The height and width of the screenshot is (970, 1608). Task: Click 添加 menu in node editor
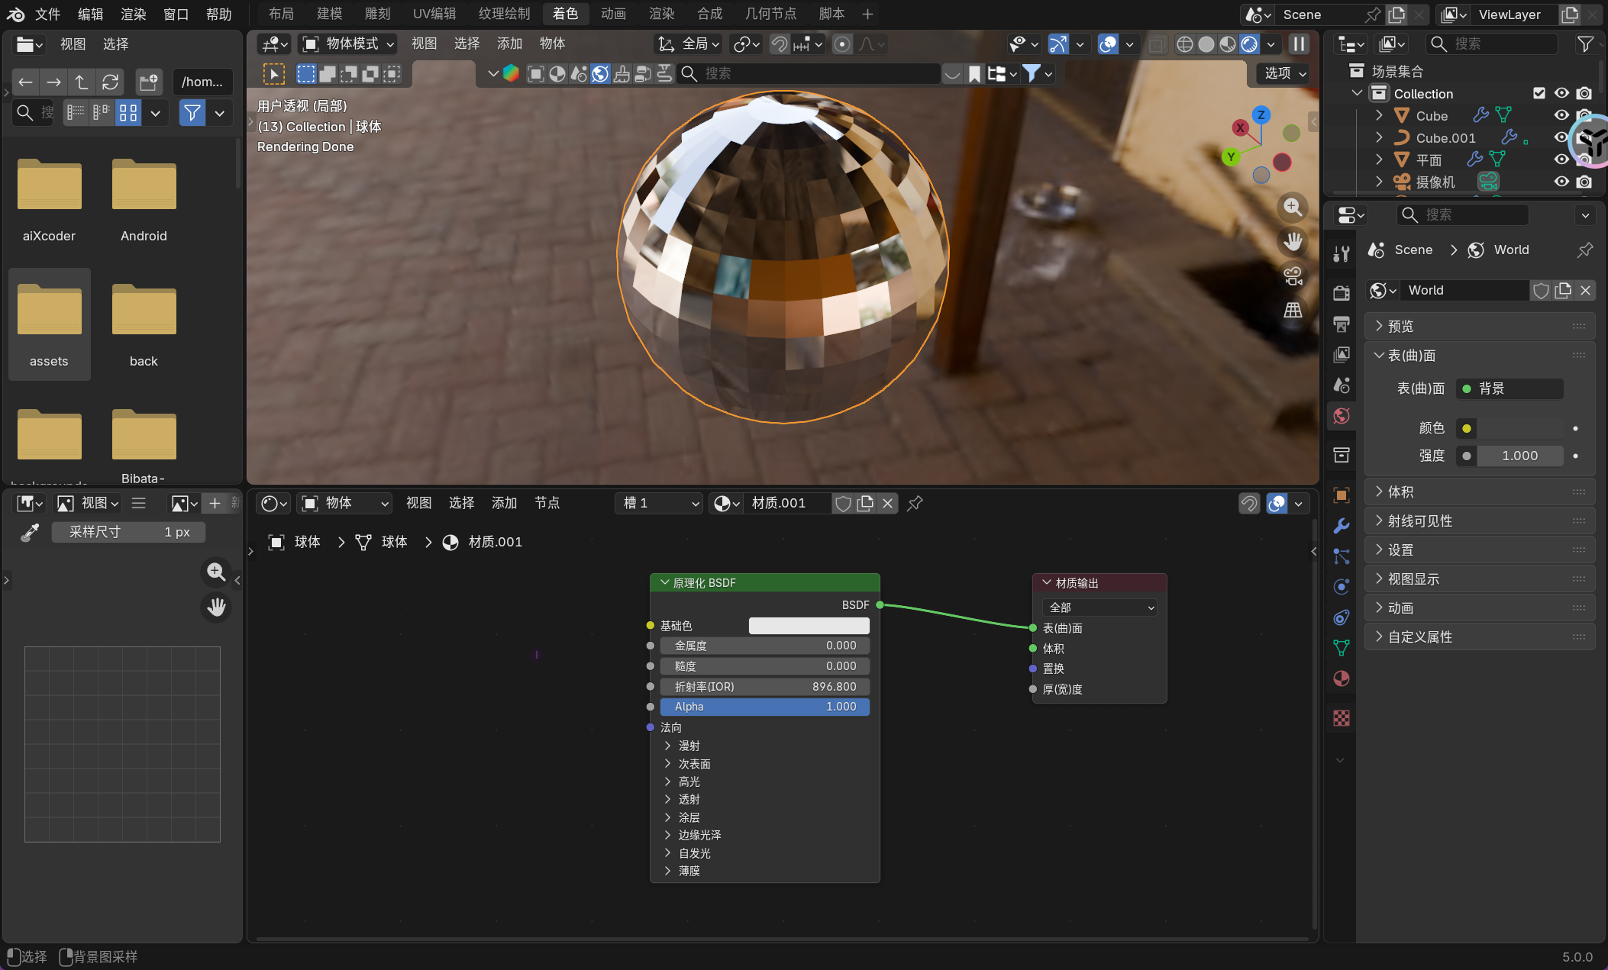[x=504, y=503]
